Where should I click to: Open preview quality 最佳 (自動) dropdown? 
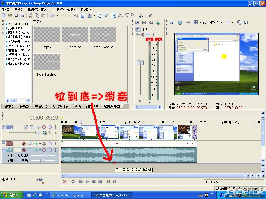(x=221, y=23)
